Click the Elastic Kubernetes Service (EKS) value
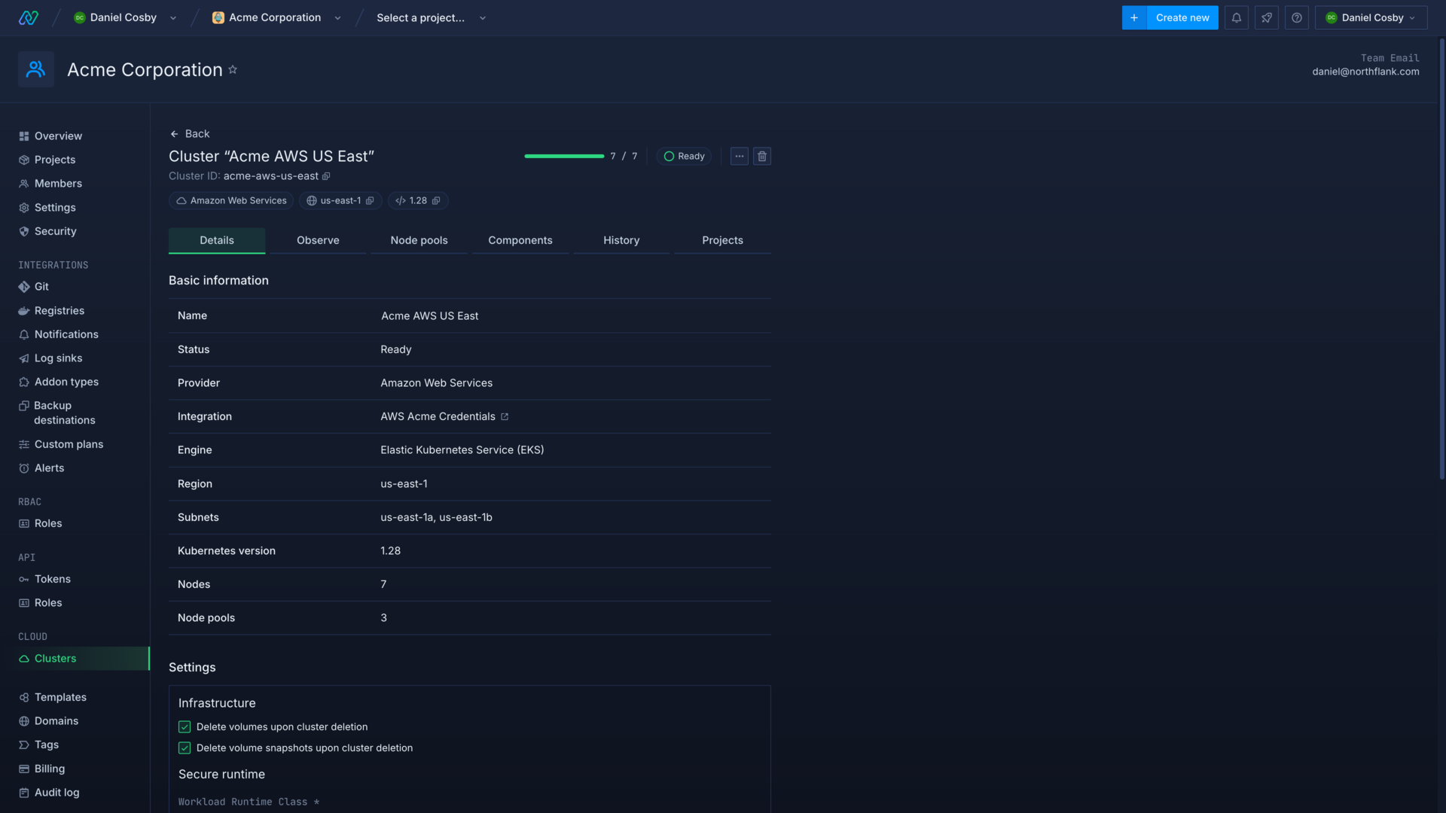Image resolution: width=1446 pixels, height=813 pixels. 462,450
